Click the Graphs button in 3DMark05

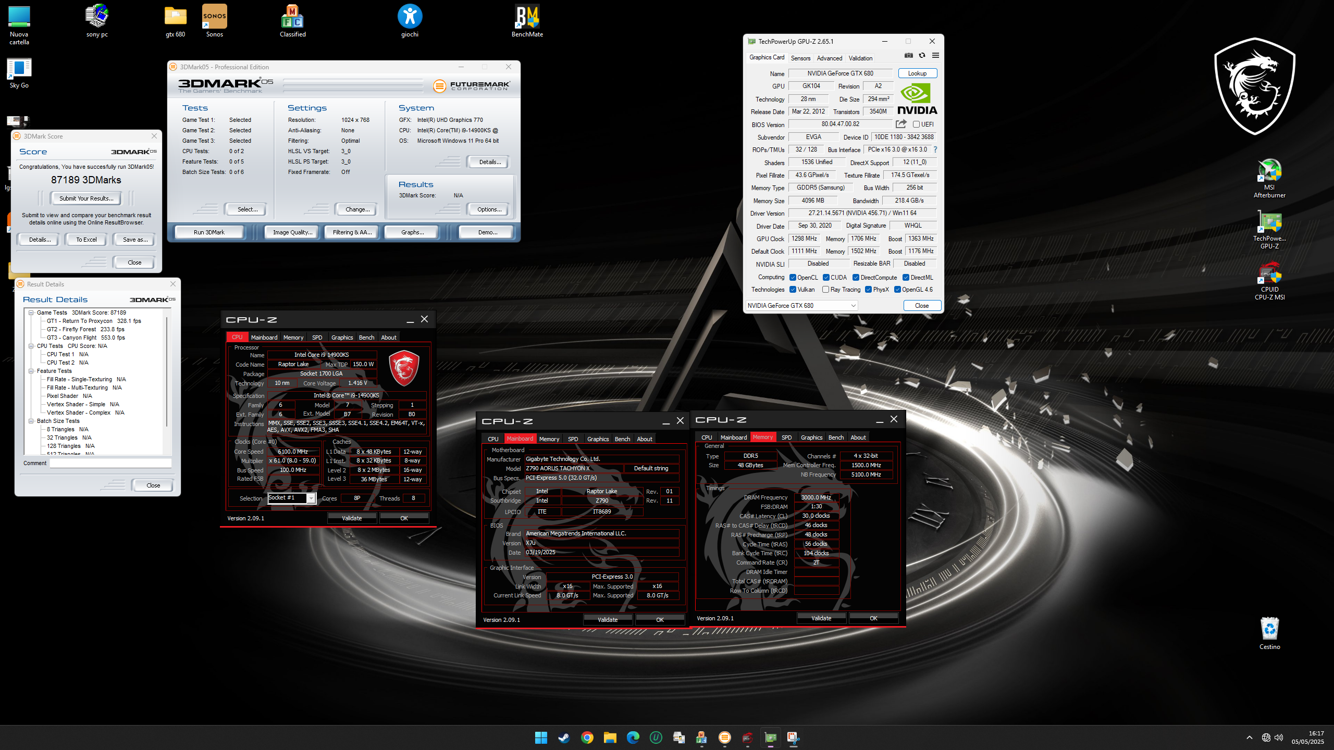(x=412, y=232)
